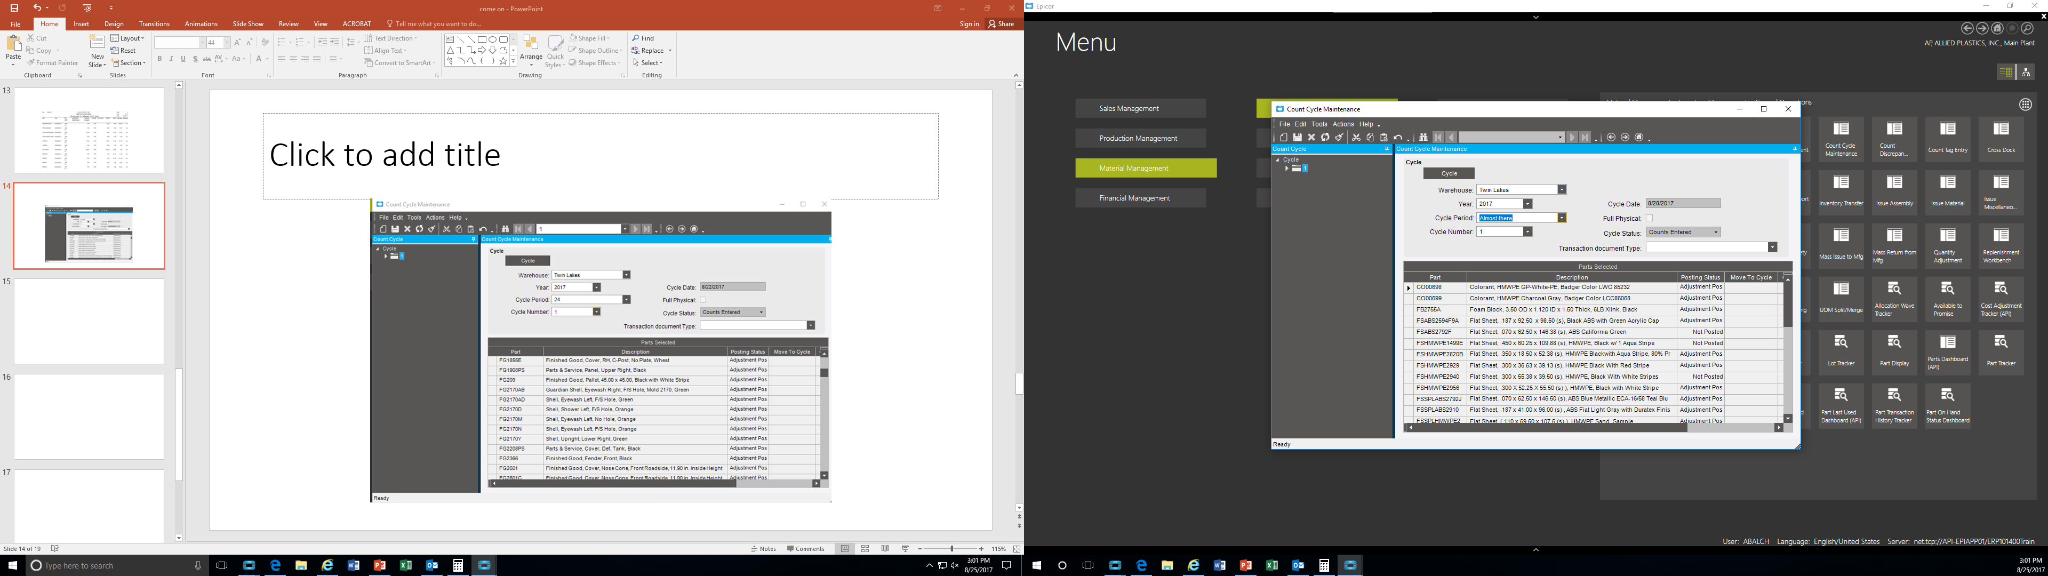The image size is (2048, 576).
Task: Click binoculars Search icon in Count Cycle toolbar
Action: tap(1423, 138)
